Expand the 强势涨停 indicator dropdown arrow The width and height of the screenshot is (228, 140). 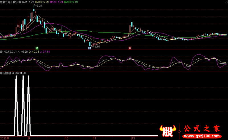pos(1,73)
